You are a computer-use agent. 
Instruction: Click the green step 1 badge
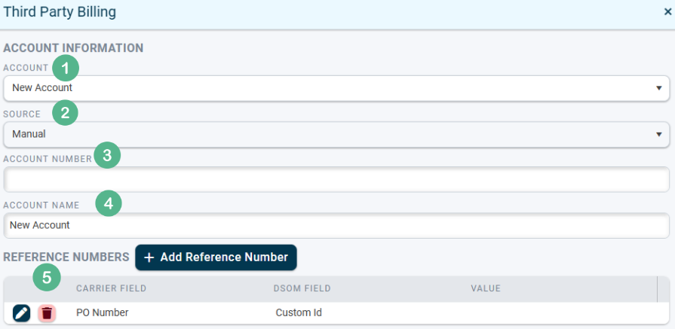pos(65,69)
